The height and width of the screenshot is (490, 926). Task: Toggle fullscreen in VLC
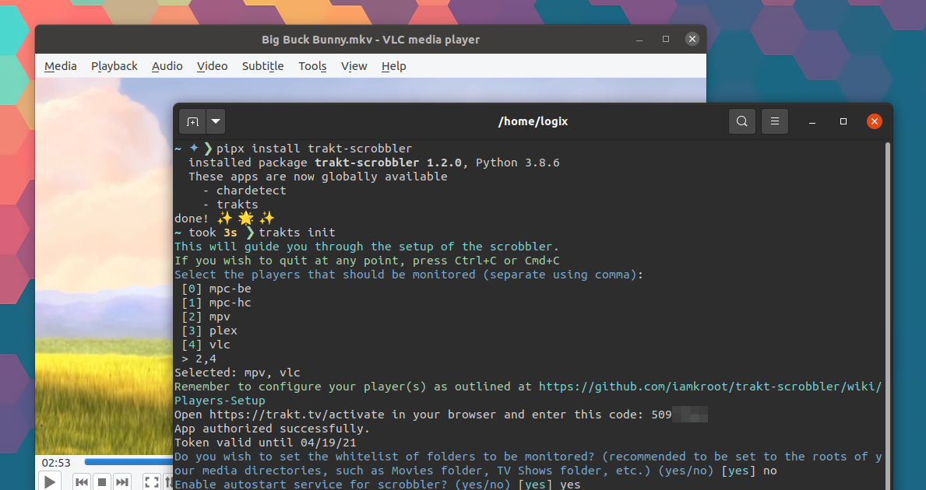tap(152, 481)
